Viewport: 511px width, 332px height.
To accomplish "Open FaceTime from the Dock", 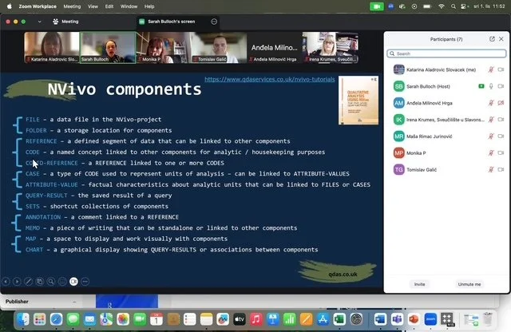I will (140, 319).
